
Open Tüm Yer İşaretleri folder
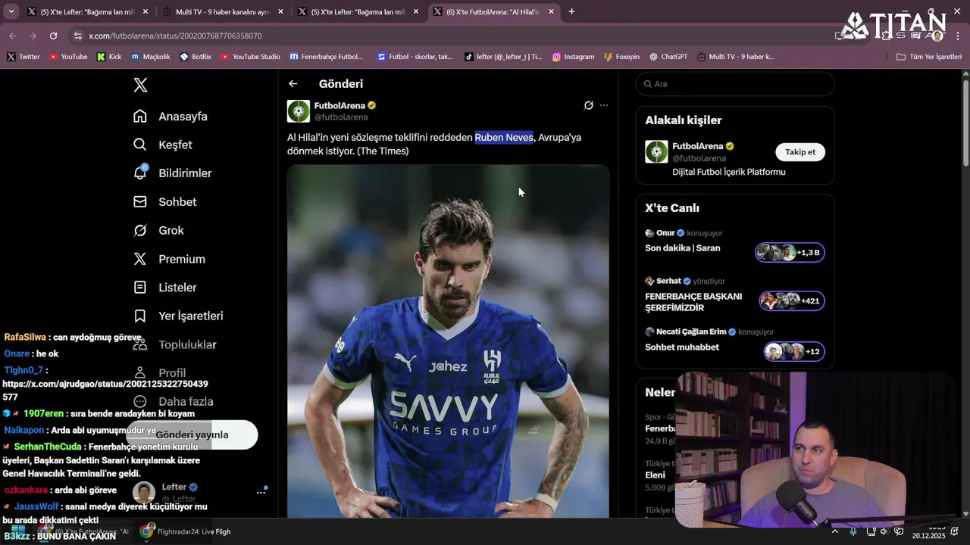tap(928, 57)
